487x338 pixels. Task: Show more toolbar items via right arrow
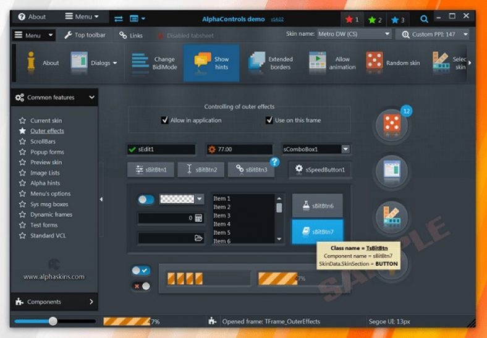click(470, 63)
